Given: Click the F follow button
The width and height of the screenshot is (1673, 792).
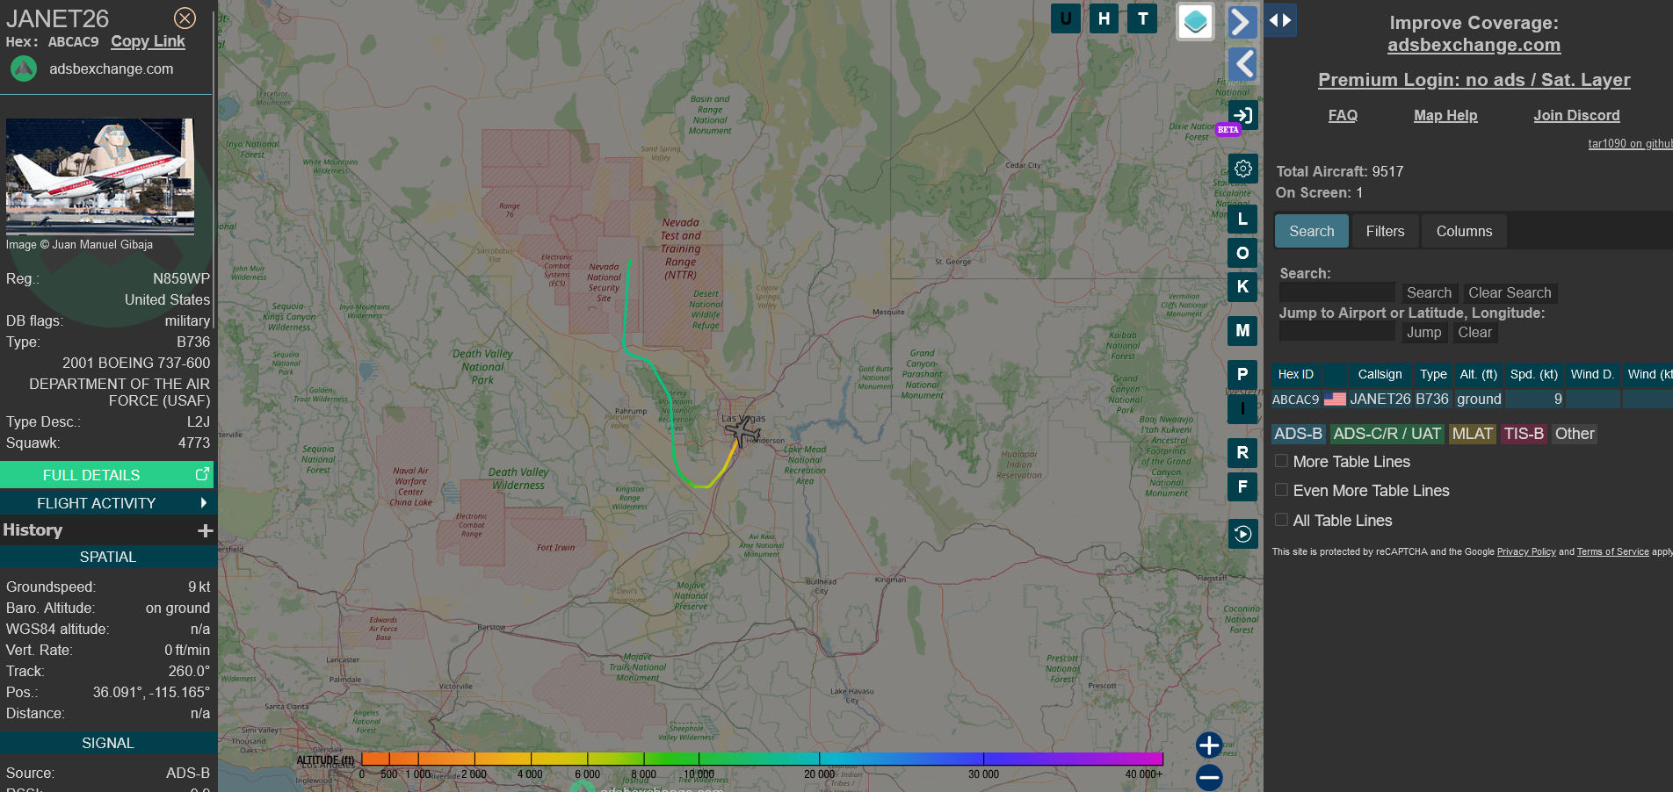Looking at the screenshot, I should (x=1242, y=486).
